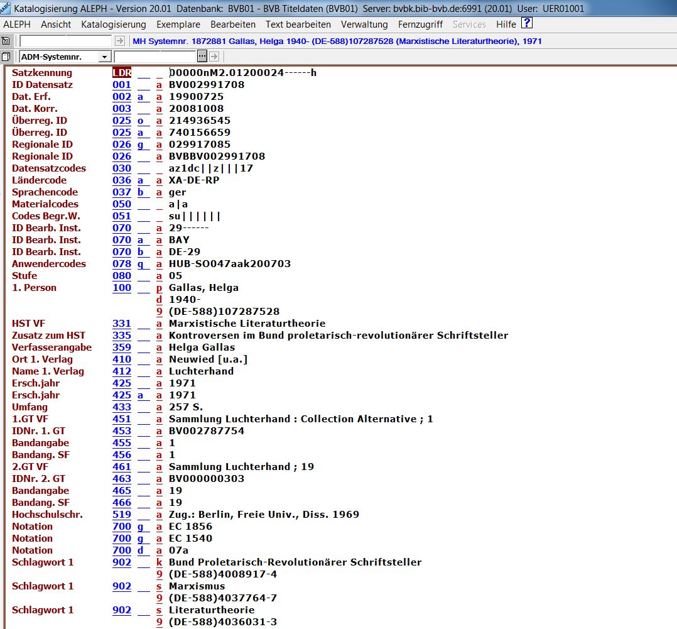Click the MARC application icon in the title bar
Screen dimensions: 677x629
coord(6,8)
